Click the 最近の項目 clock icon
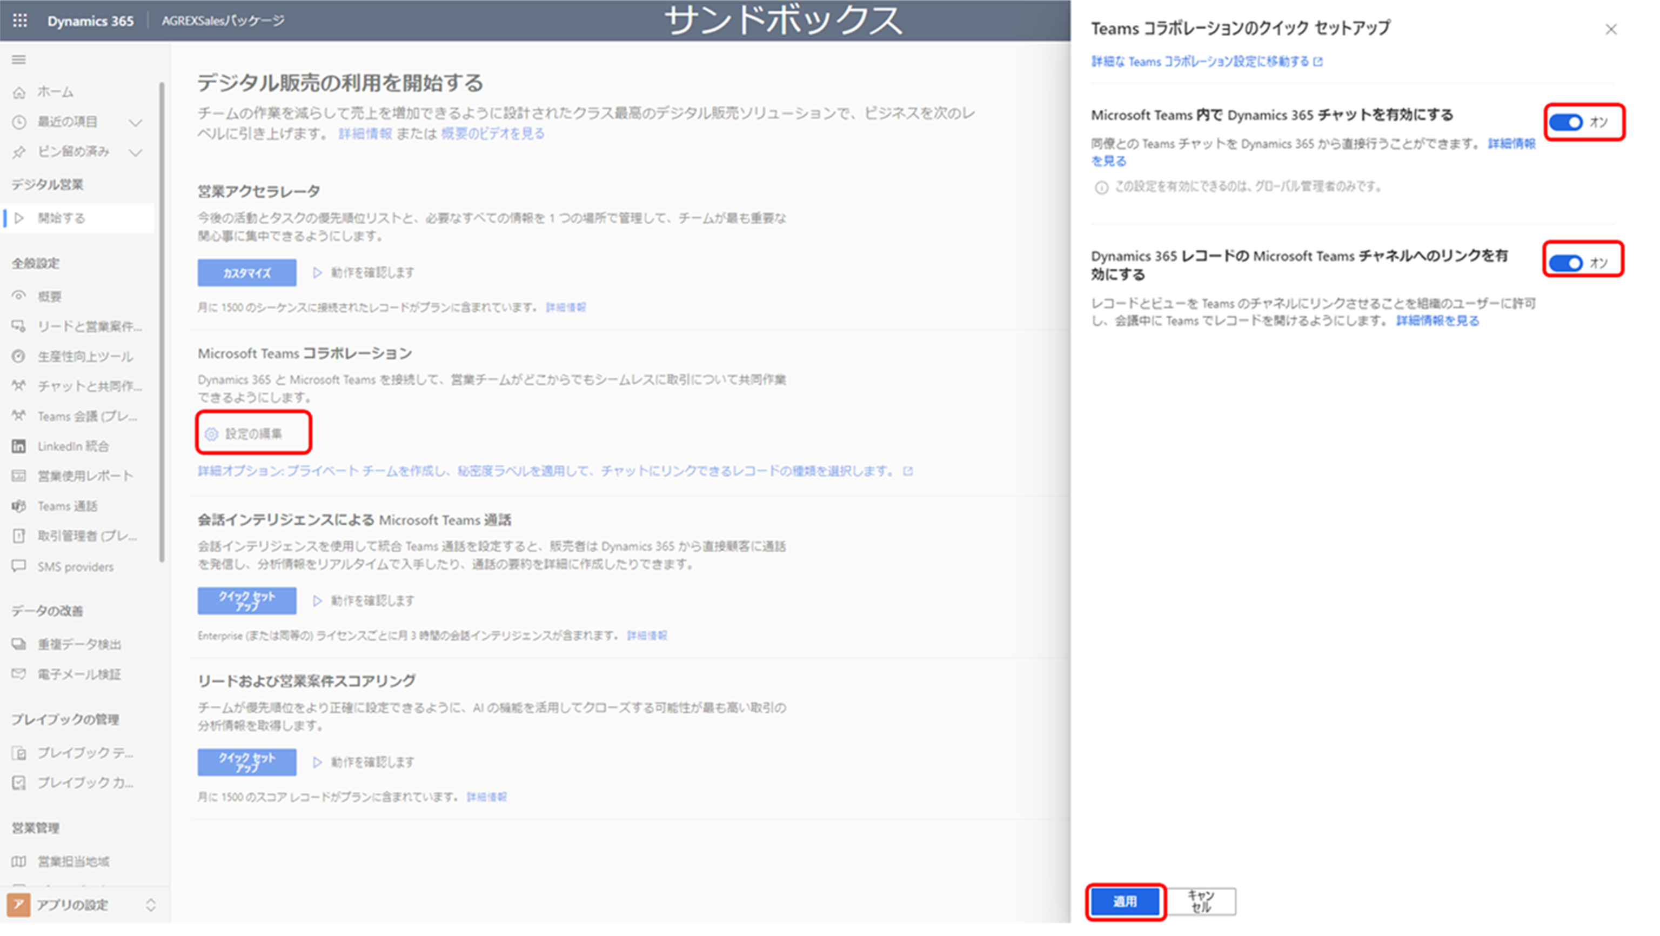Viewport: 1660px width, 936px height. pyautogui.click(x=19, y=122)
